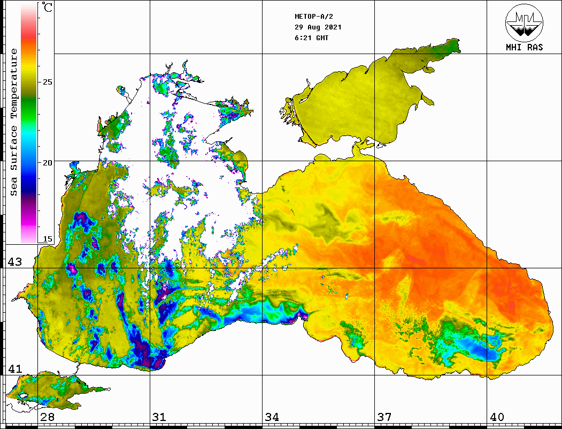Click the Sea of Azov yellow-green region
Viewport: 562px width, 429px height.
(358, 104)
